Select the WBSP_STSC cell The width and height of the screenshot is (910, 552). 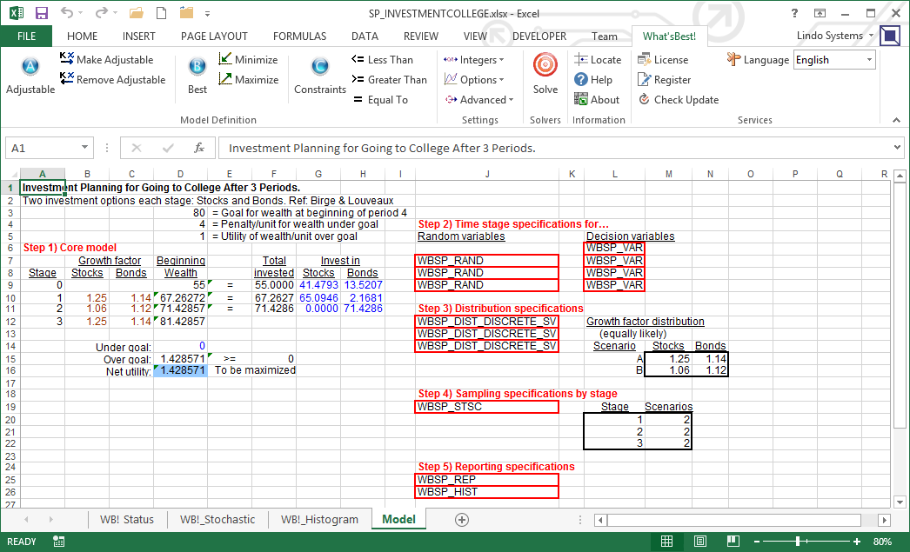pyautogui.click(x=487, y=407)
